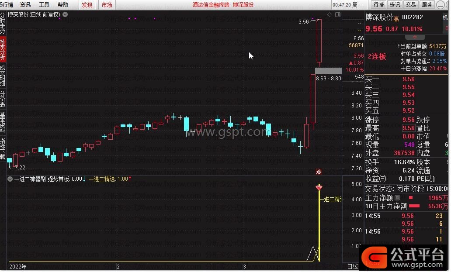
Task: Click the 强势首板: 0.00 indicator value
Action: pos(66,179)
